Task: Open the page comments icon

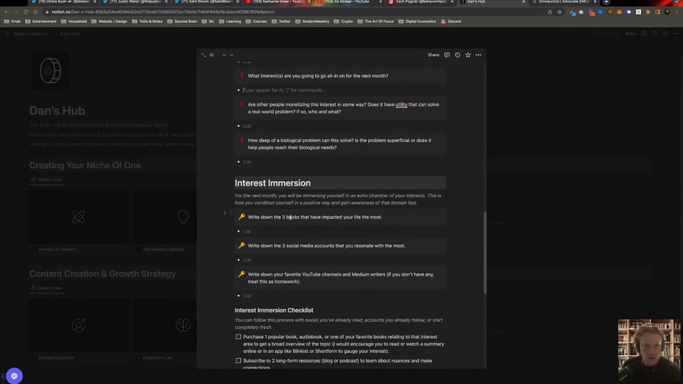Action: click(447, 55)
